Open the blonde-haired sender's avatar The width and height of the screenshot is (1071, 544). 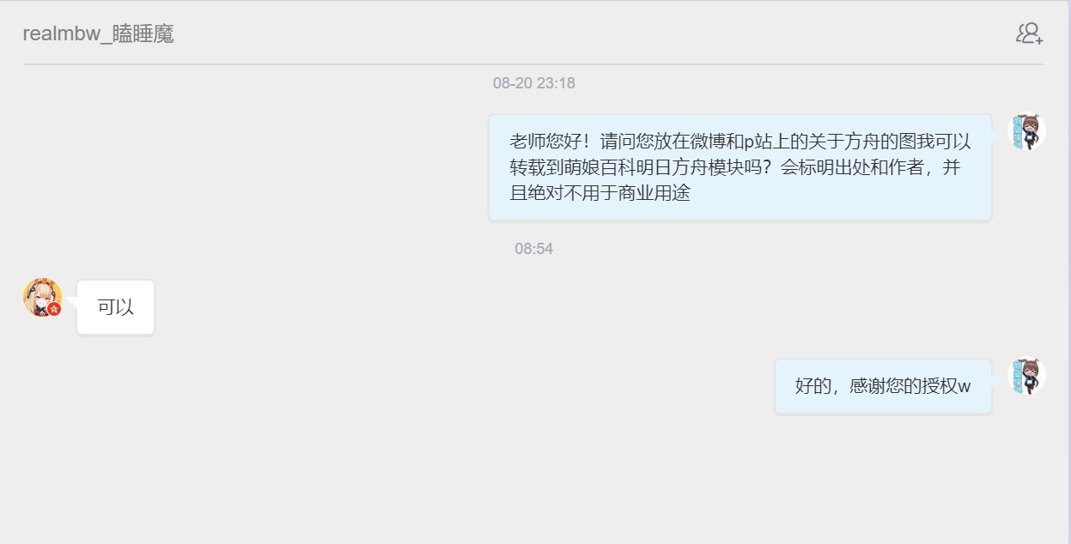click(x=42, y=297)
